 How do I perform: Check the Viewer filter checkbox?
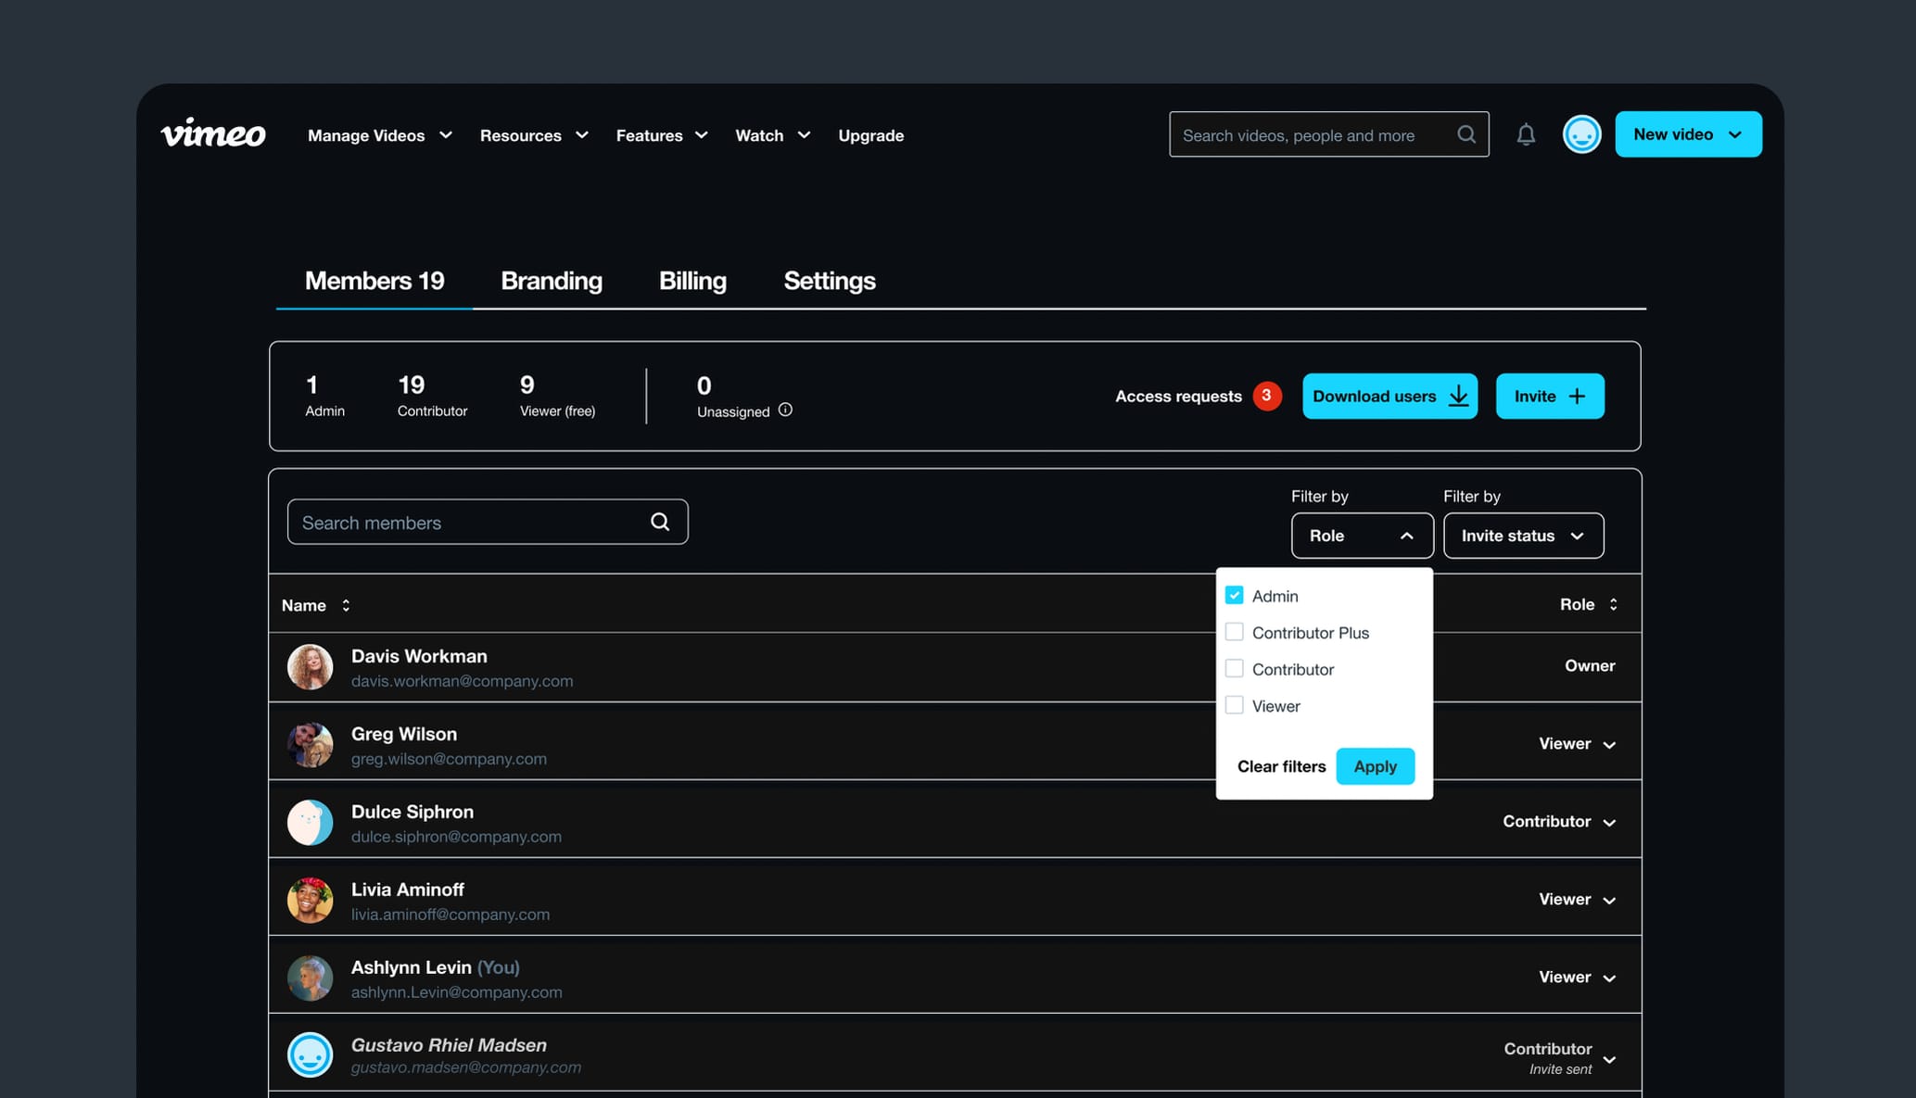click(1234, 705)
